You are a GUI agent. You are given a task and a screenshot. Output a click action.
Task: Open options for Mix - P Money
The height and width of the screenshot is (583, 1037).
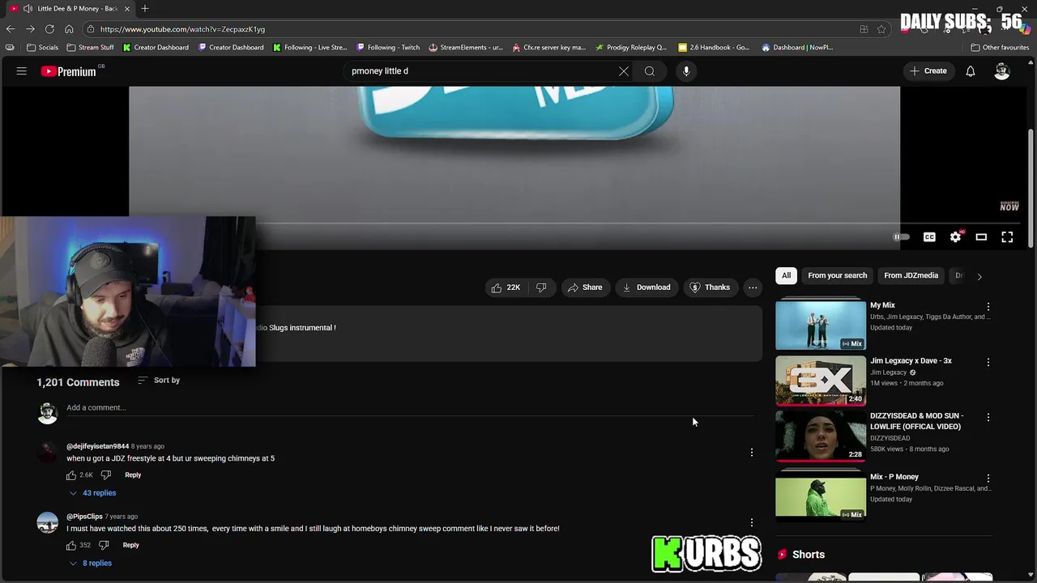(988, 478)
